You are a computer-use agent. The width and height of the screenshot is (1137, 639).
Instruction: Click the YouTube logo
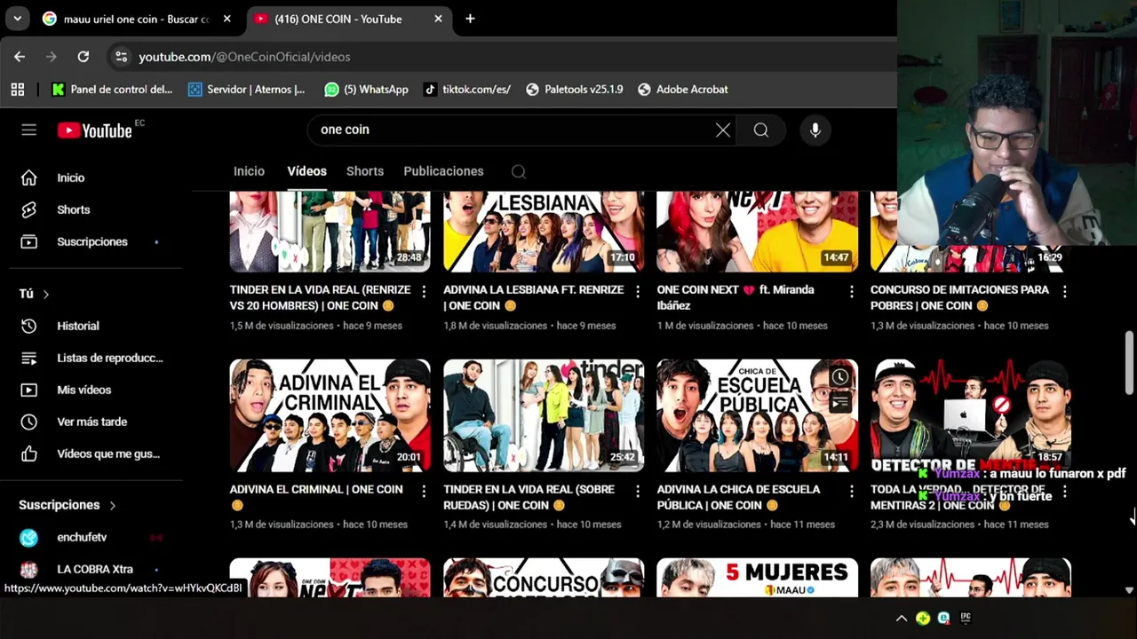[x=95, y=130]
